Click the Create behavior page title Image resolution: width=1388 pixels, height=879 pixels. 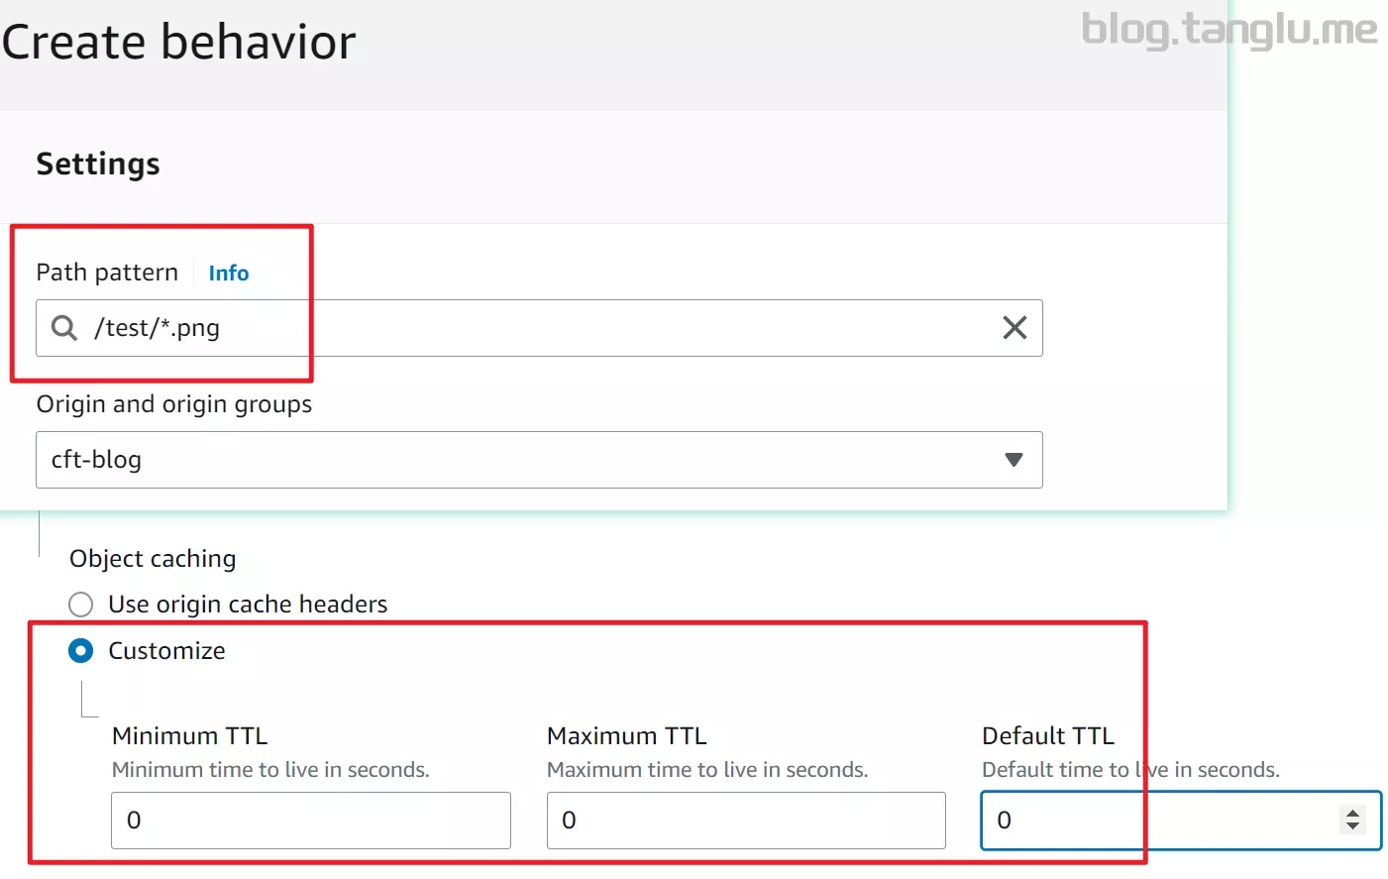pos(178,42)
